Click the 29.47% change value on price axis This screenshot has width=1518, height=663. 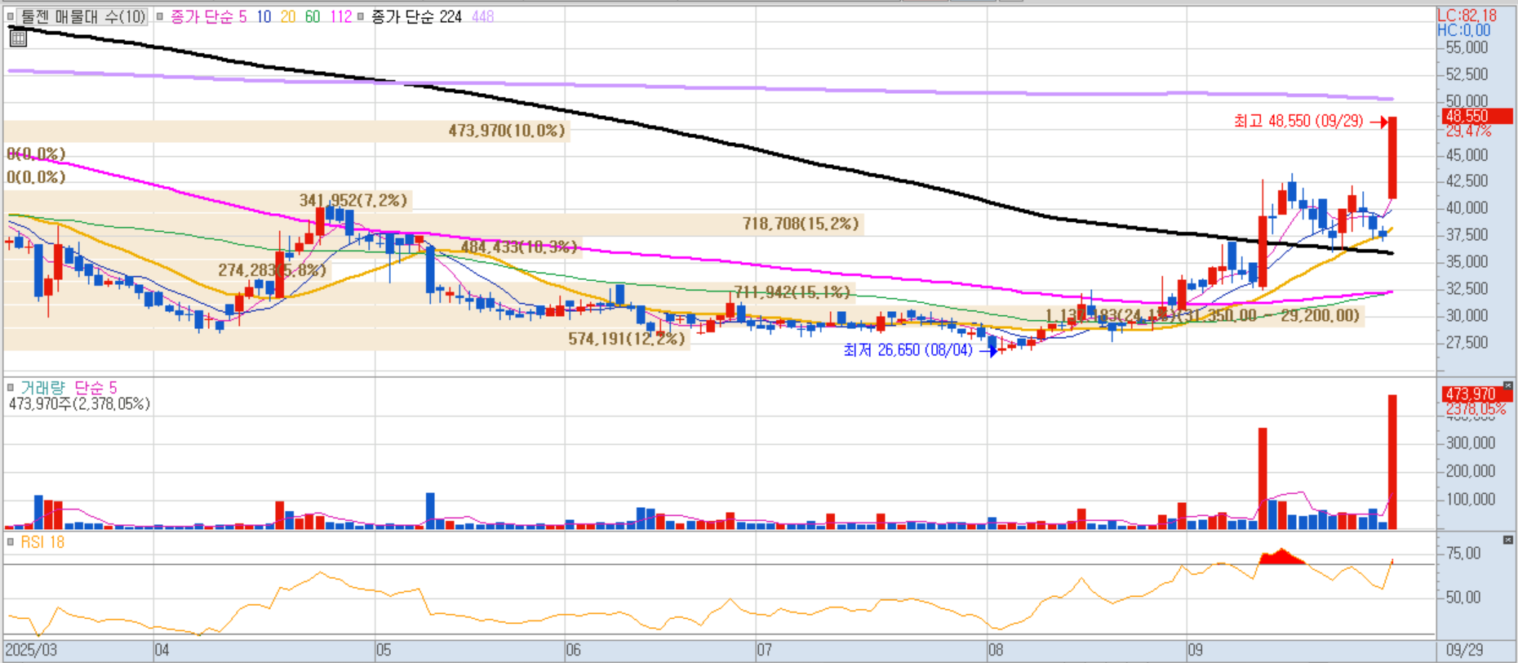[1468, 131]
